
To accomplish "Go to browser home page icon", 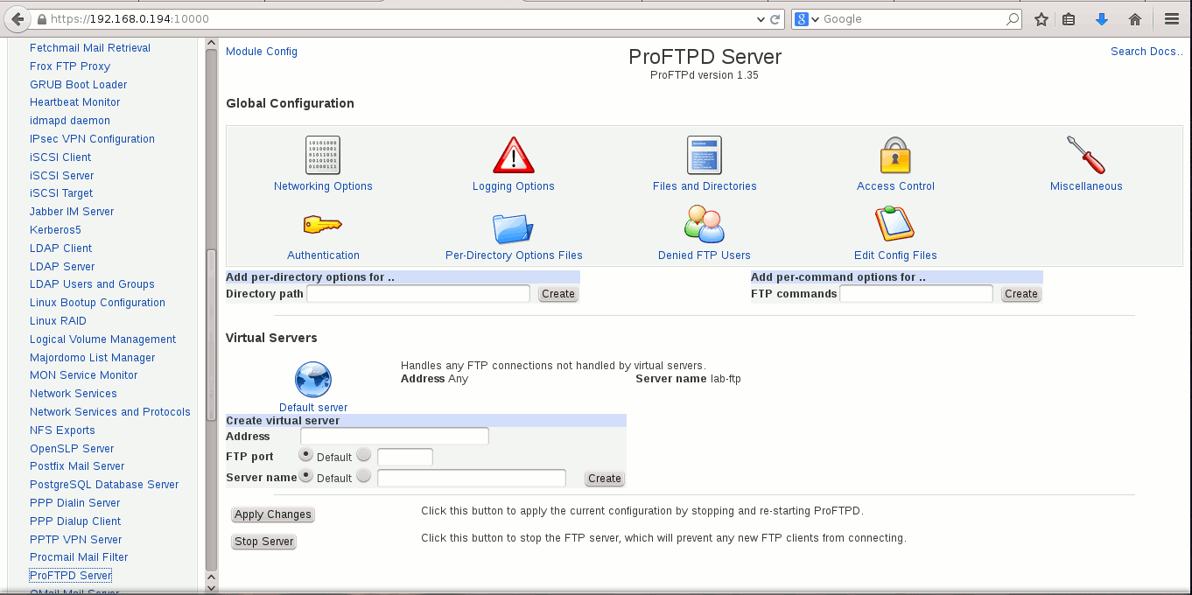I will pos(1135,18).
